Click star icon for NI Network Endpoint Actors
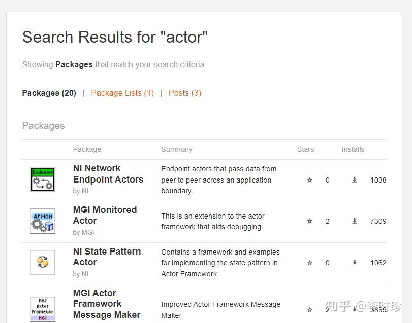Image resolution: width=412 pixels, height=323 pixels. click(310, 180)
